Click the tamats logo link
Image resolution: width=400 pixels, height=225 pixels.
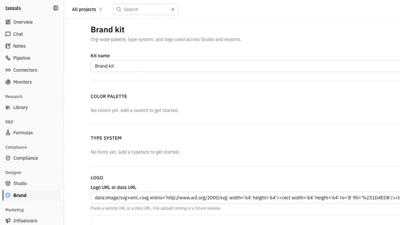click(x=13, y=8)
